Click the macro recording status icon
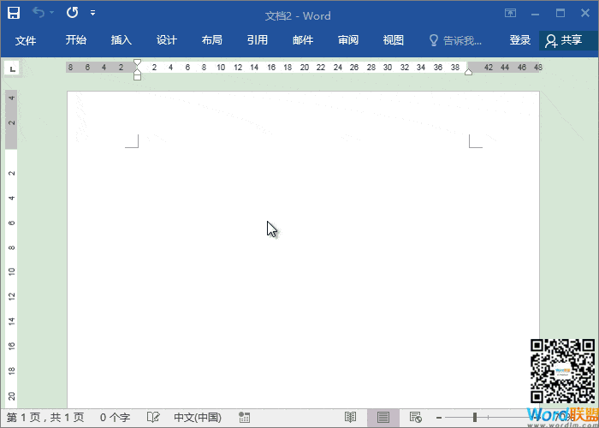The height and width of the screenshot is (428, 599). click(244, 418)
